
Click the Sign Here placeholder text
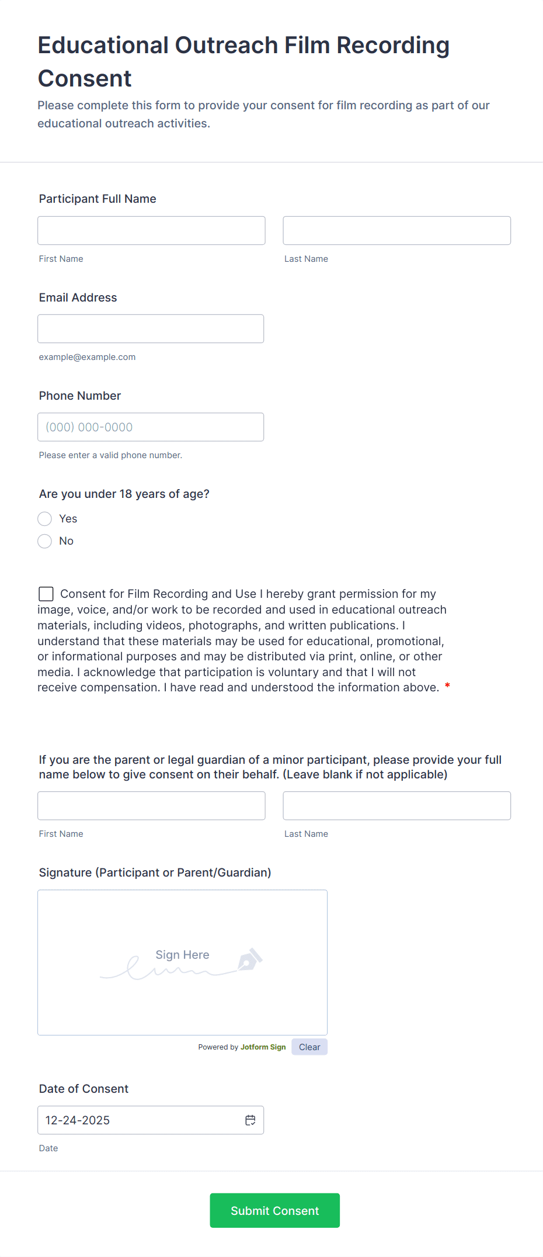[182, 955]
